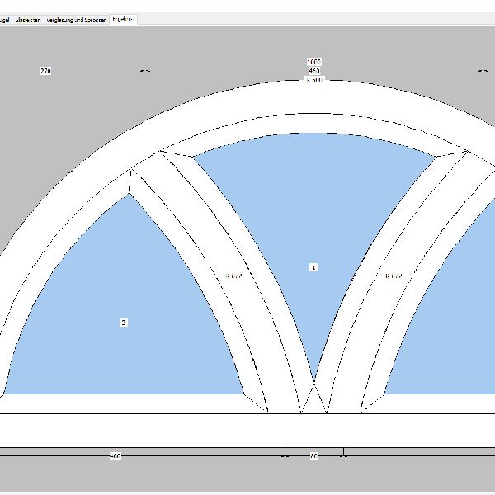The width and height of the screenshot is (495, 495).
Task: Select the R 500 radius label
Action: pyautogui.click(x=314, y=80)
